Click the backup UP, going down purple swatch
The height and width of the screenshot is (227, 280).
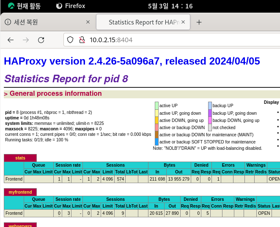tap(210, 113)
